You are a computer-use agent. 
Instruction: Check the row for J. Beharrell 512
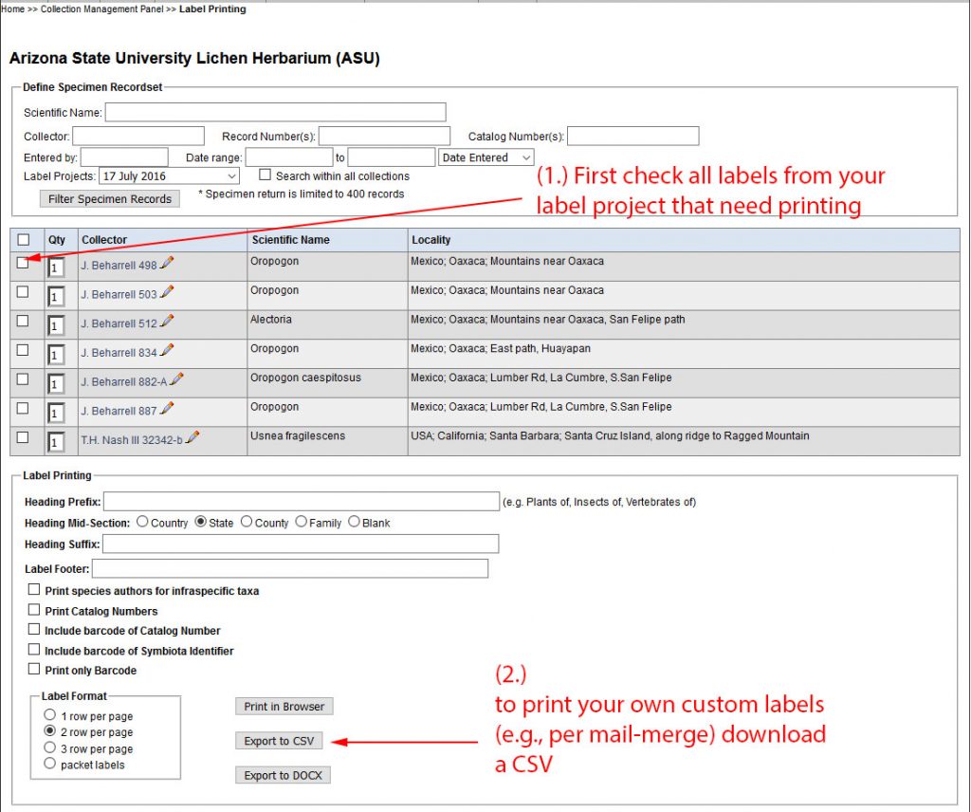23,321
